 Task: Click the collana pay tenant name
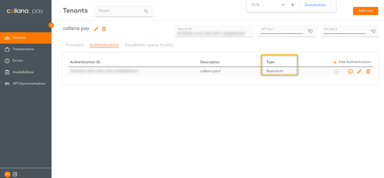click(76, 28)
